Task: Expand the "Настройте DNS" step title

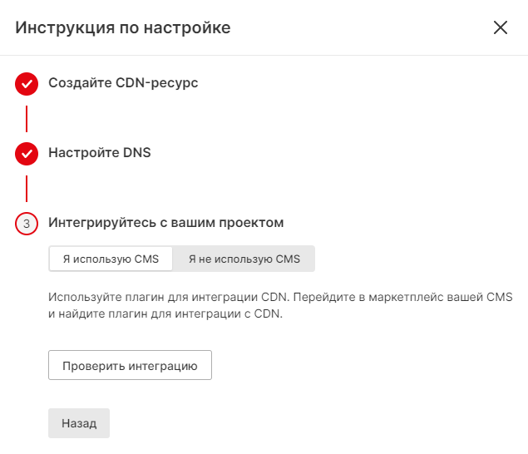Action: 100,153
